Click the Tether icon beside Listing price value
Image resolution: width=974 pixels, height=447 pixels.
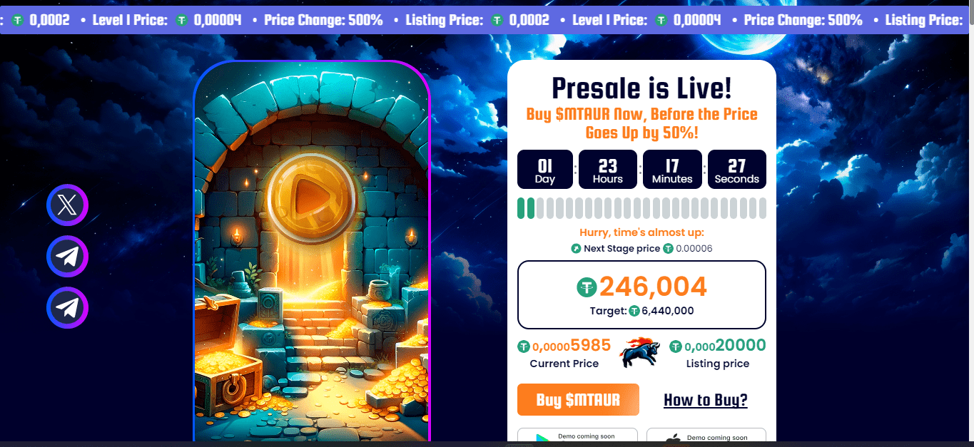coord(676,347)
